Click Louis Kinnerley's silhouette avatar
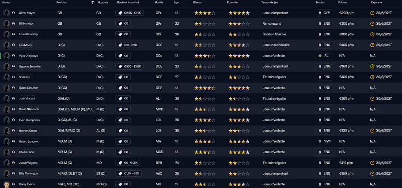This screenshot has height=188, width=402. click(7, 34)
